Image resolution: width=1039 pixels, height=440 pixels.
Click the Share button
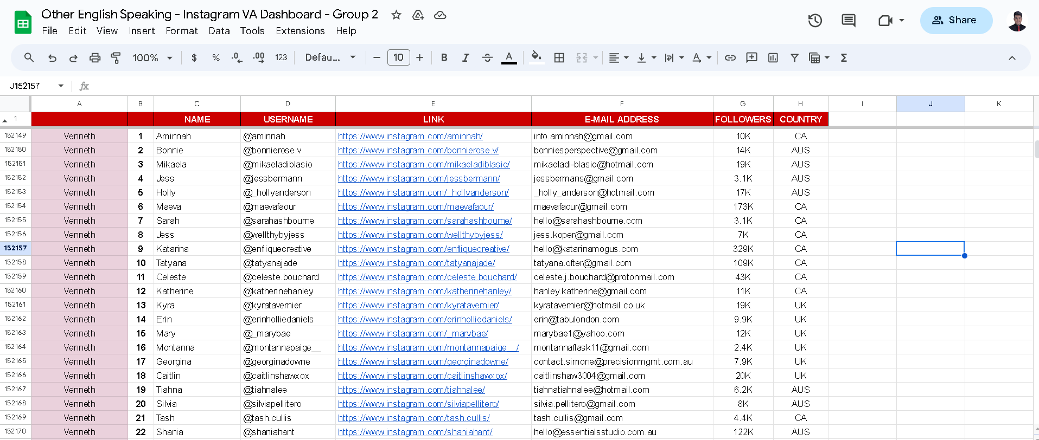(x=956, y=21)
